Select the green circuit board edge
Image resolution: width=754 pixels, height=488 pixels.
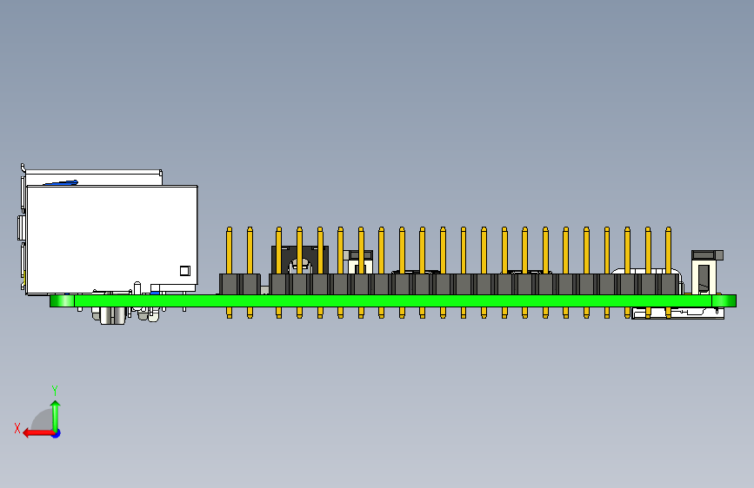pos(393,300)
